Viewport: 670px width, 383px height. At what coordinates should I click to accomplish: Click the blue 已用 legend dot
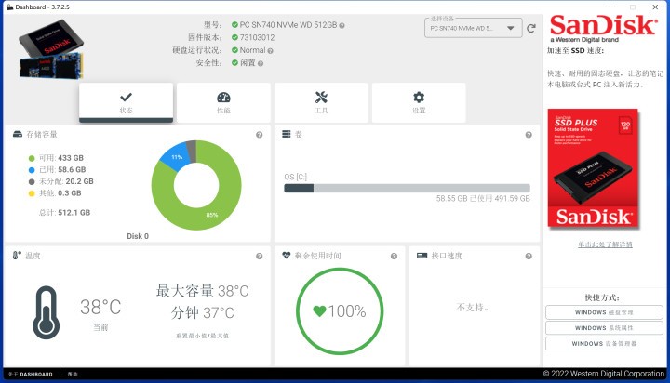(x=32, y=170)
